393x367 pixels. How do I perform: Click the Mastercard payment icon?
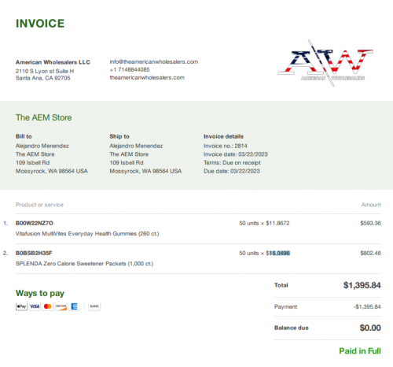tap(48, 306)
